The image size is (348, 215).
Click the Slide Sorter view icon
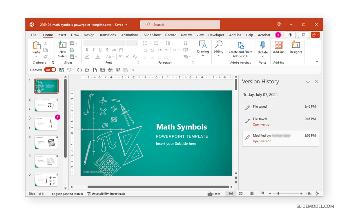(241, 194)
